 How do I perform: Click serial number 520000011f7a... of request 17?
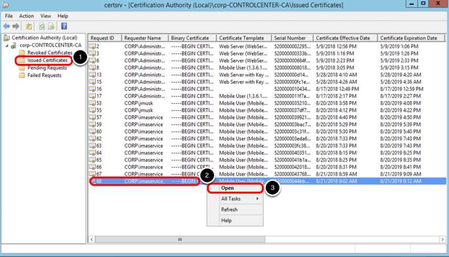pyautogui.click(x=292, y=96)
